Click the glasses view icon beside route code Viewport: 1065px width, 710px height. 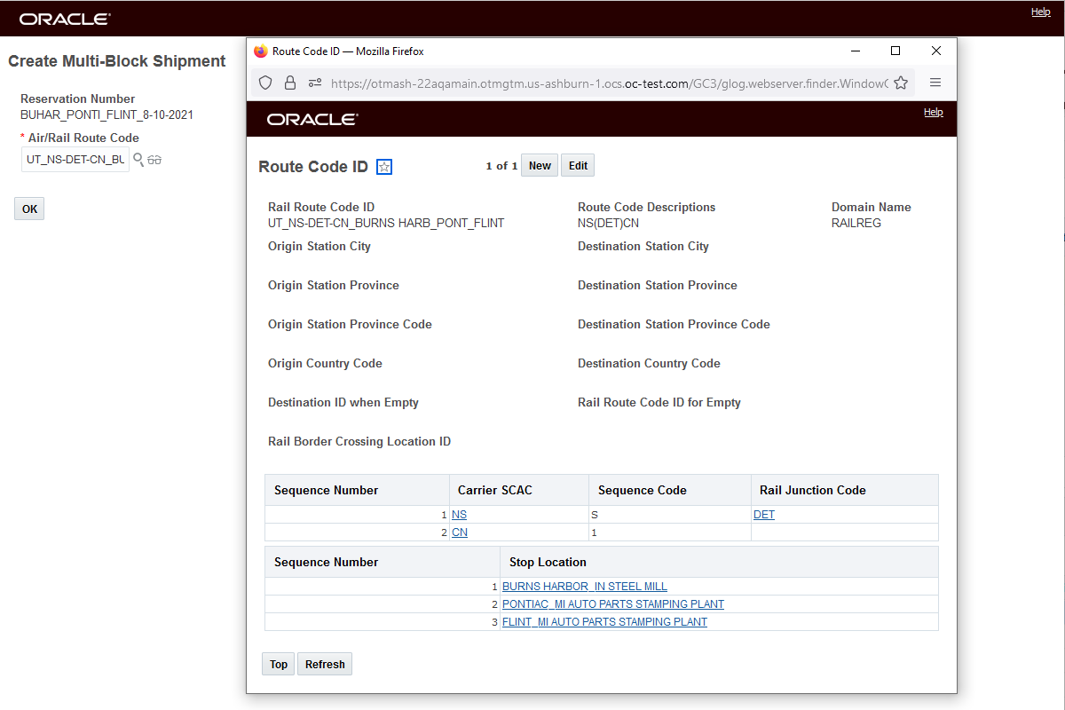tap(154, 160)
